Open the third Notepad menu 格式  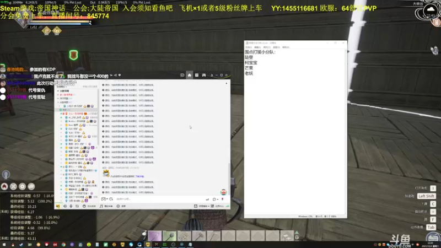point(267,47)
